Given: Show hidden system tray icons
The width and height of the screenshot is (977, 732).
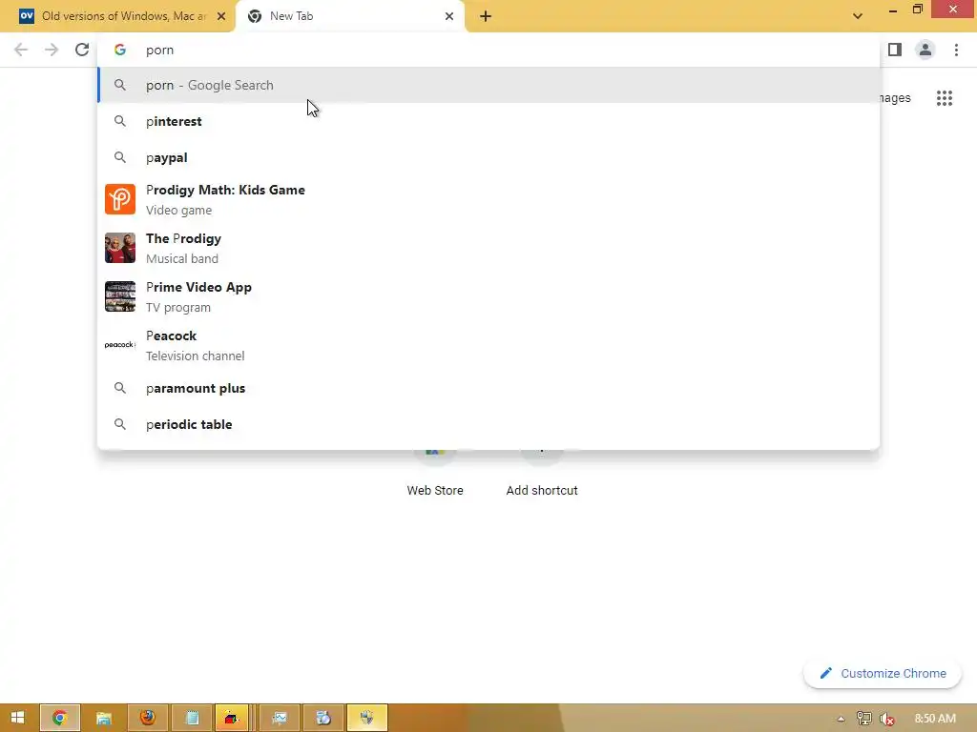Looking at the screenshot, I should pyautogui.click(x=841, y=719).
